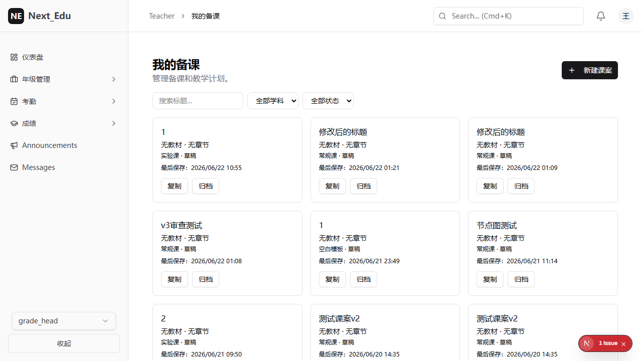Click the red N issue badge icon
The height and width of the screenshot is (361, 642).
click(586, 343)
